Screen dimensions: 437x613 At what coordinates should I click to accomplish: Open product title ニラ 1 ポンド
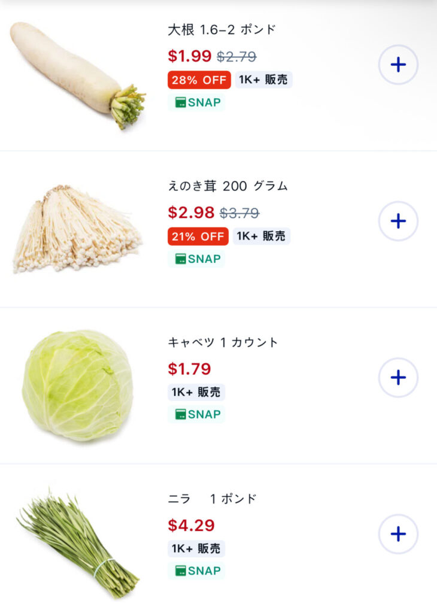coord(213,499)
